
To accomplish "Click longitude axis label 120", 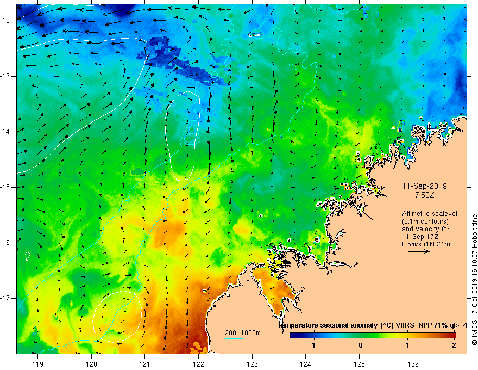I will tap(91, 364).
